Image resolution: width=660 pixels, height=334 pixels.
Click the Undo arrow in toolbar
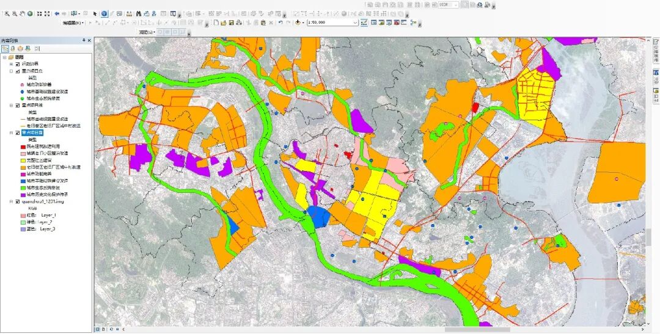click(280, 23)
